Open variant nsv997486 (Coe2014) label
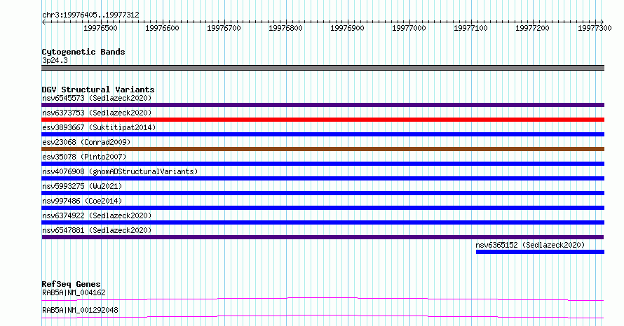Viewport: 624px width, 326px height. (82, 201)
